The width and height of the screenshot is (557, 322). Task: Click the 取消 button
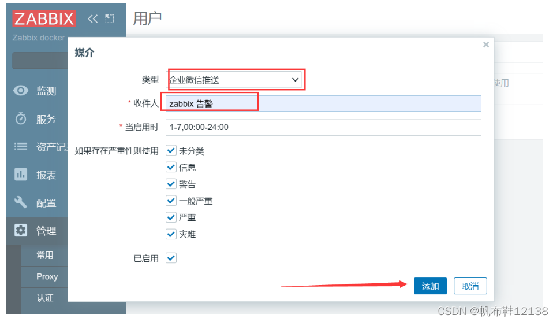(x=470, y=286)
